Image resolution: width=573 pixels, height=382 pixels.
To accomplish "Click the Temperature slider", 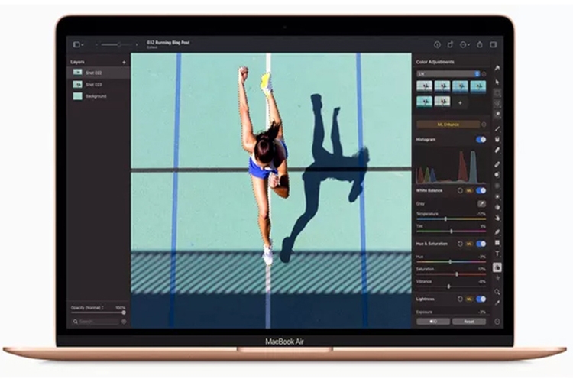I will click(x=451, y=219).
